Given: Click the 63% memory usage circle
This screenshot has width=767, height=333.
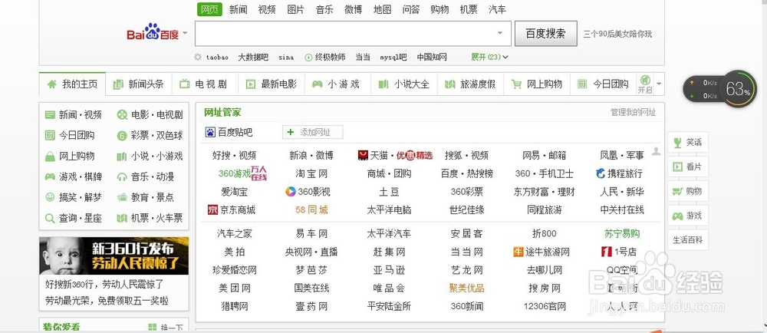Looking at the screenshot, I should [x=738, y=89].
